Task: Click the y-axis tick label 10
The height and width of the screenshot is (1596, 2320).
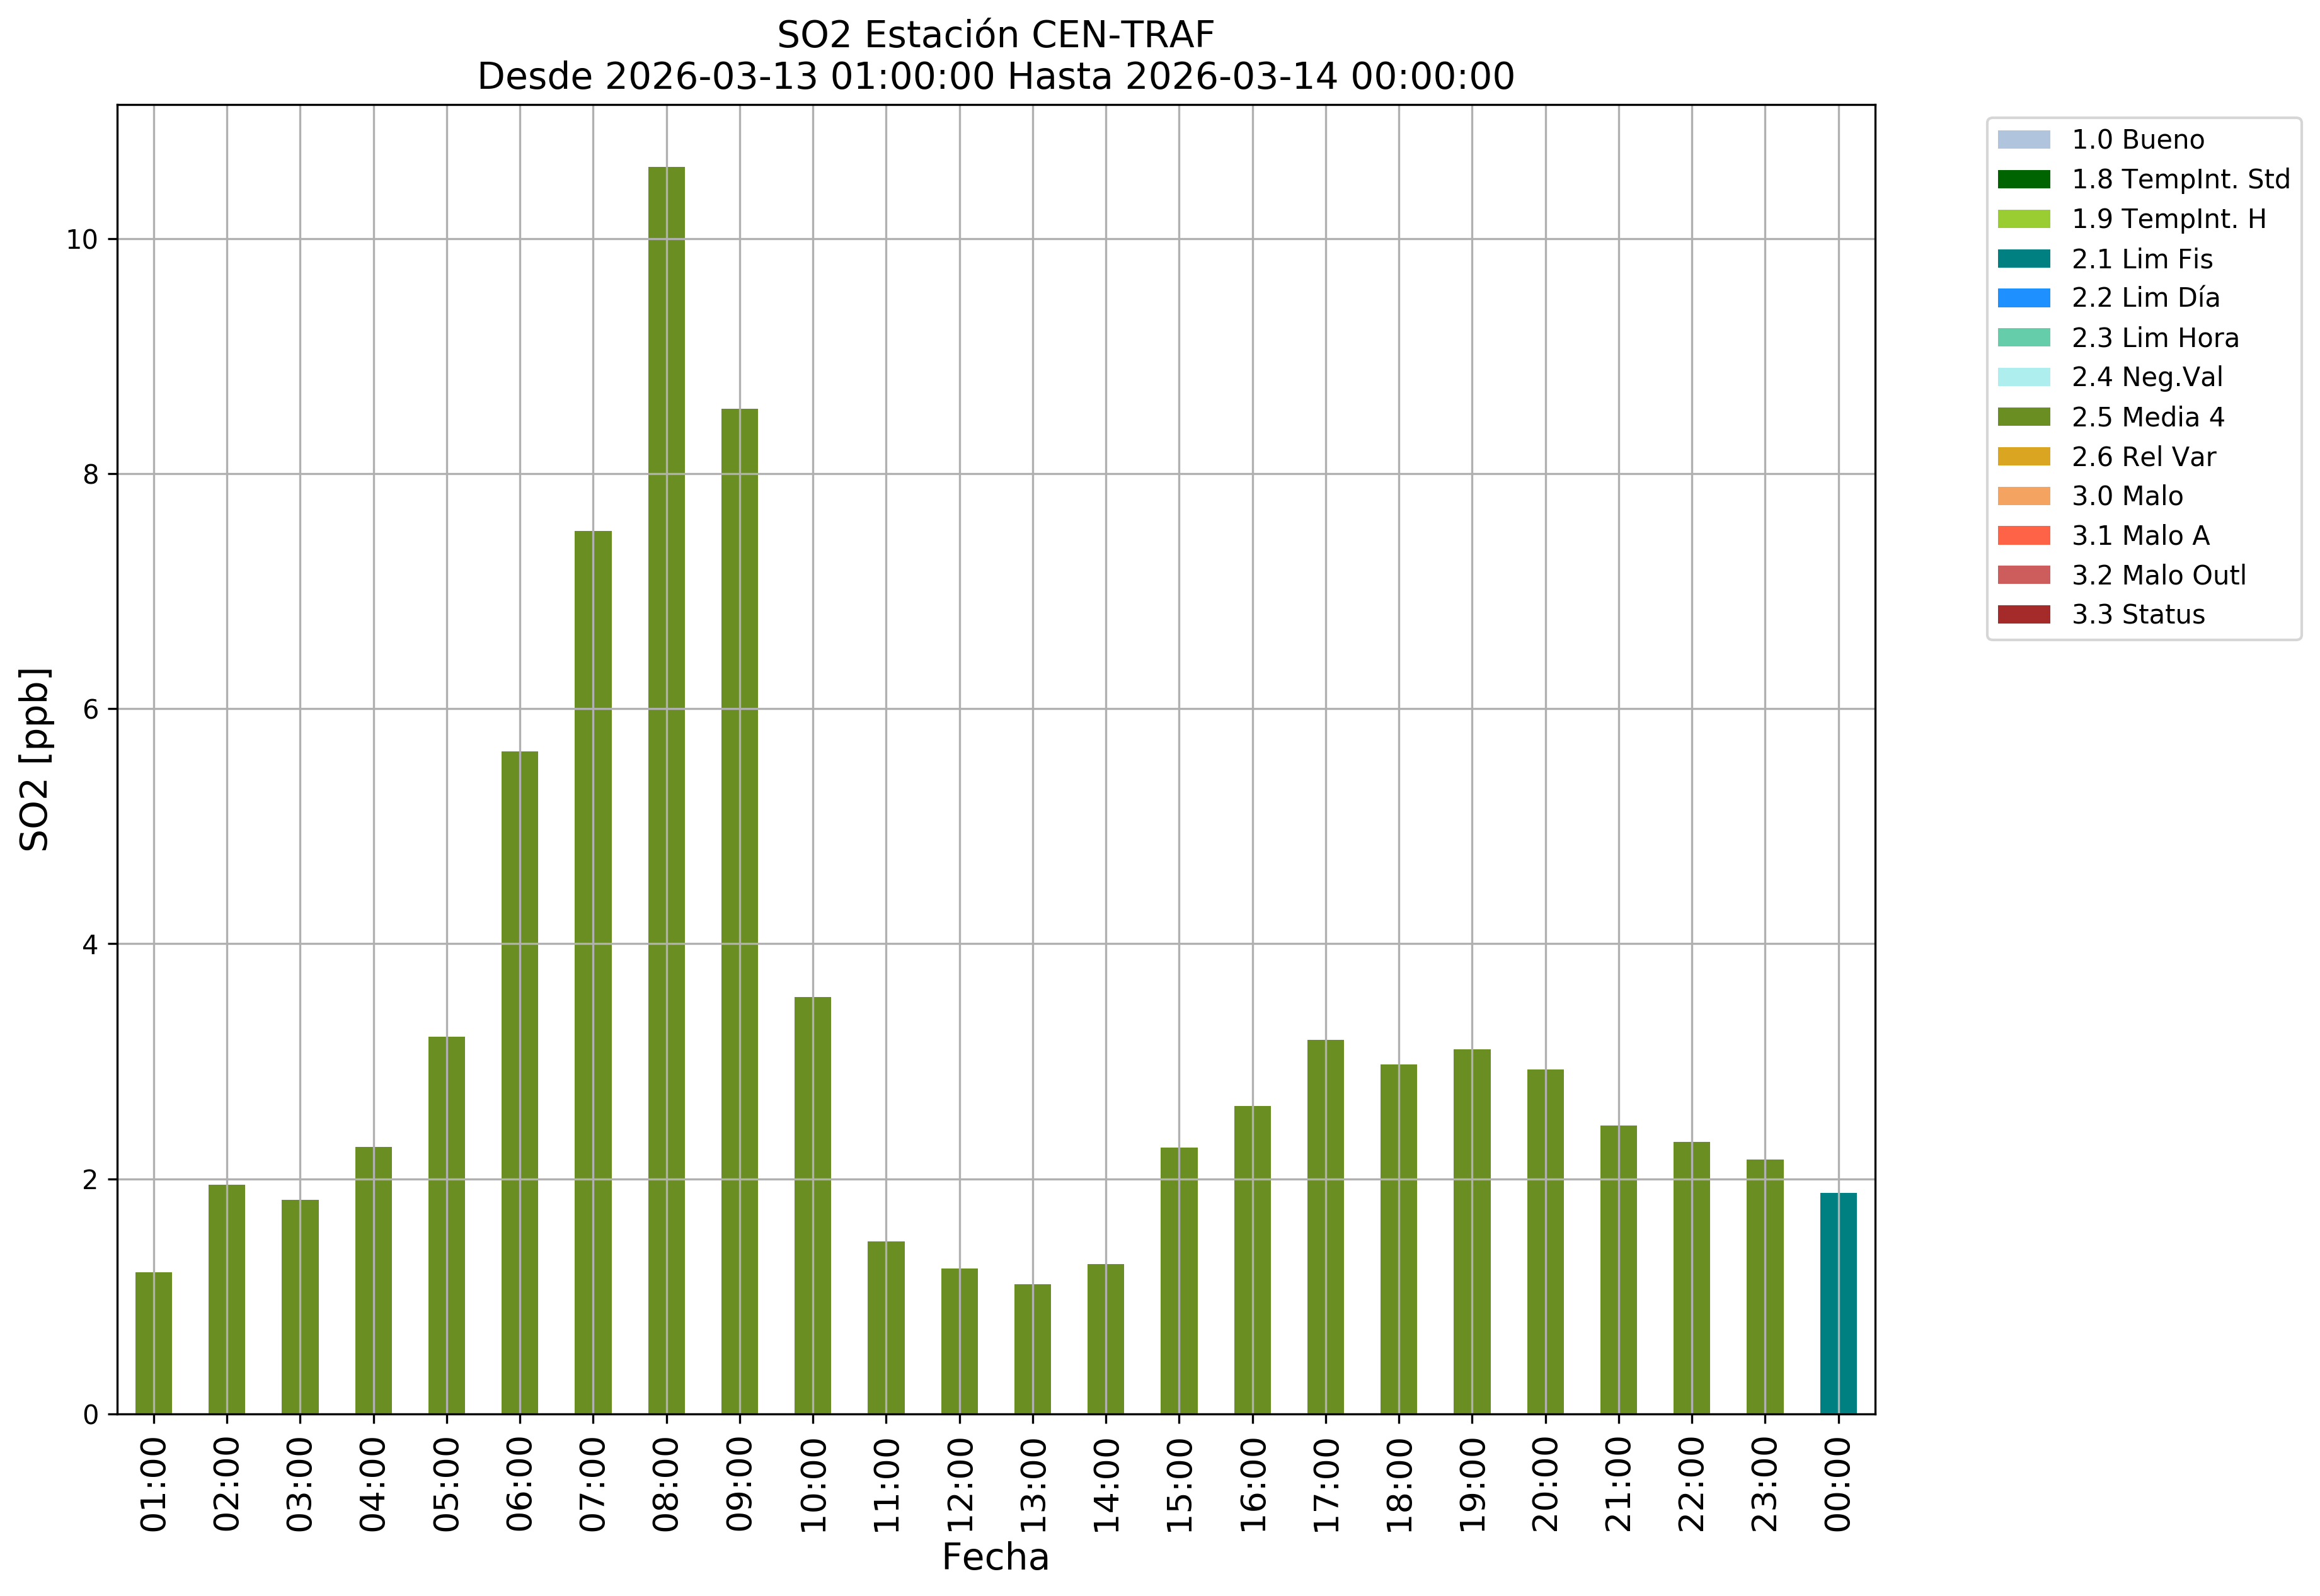Action: 82,240
